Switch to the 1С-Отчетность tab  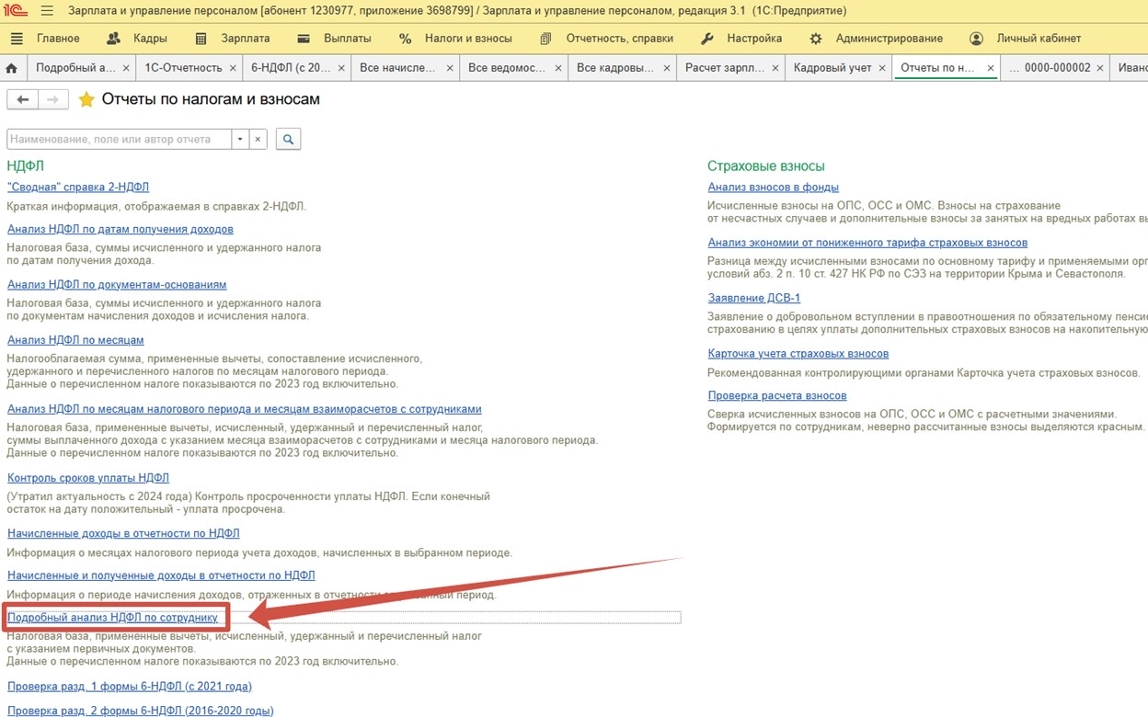point(183,68)
